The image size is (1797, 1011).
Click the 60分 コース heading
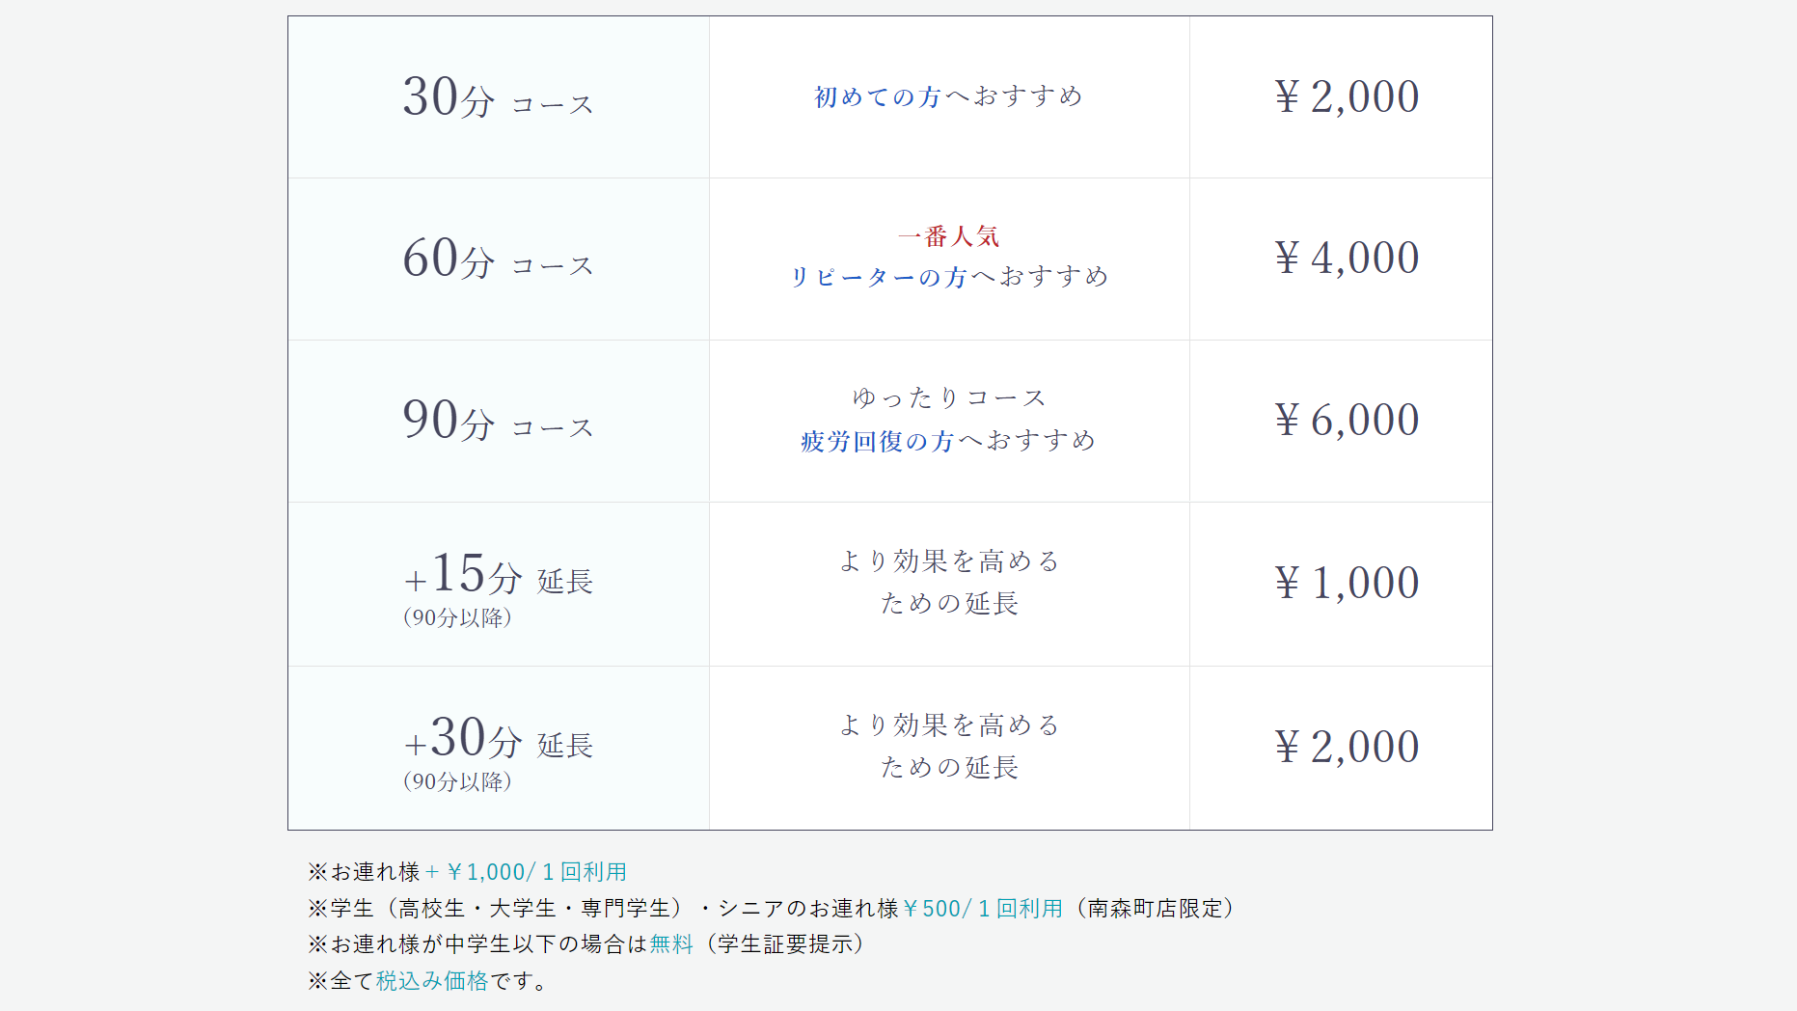click(x=498, y=260)
